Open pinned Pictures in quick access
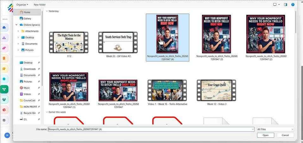 tap(28, 82)
